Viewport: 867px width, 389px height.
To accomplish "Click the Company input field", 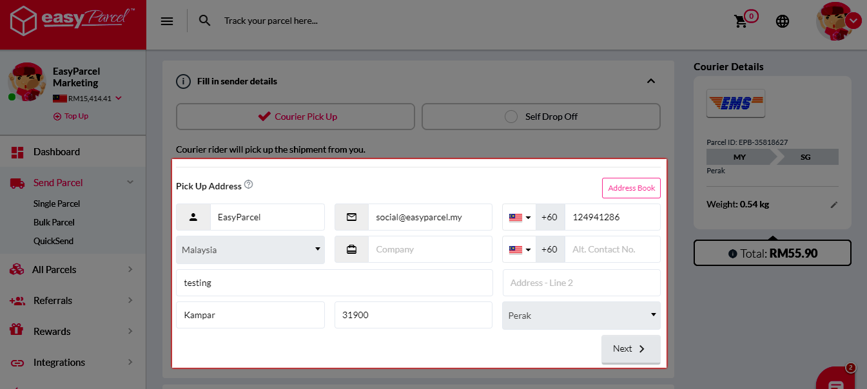I will [x=431, y=249].
